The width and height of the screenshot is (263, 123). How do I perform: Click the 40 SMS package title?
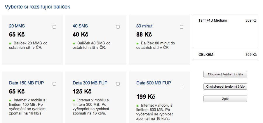tap(80, 26)
